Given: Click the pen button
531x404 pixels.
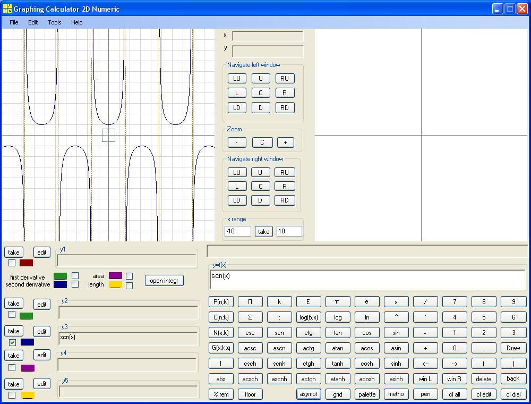Looking at the screenshot, I should coord(425,394).
